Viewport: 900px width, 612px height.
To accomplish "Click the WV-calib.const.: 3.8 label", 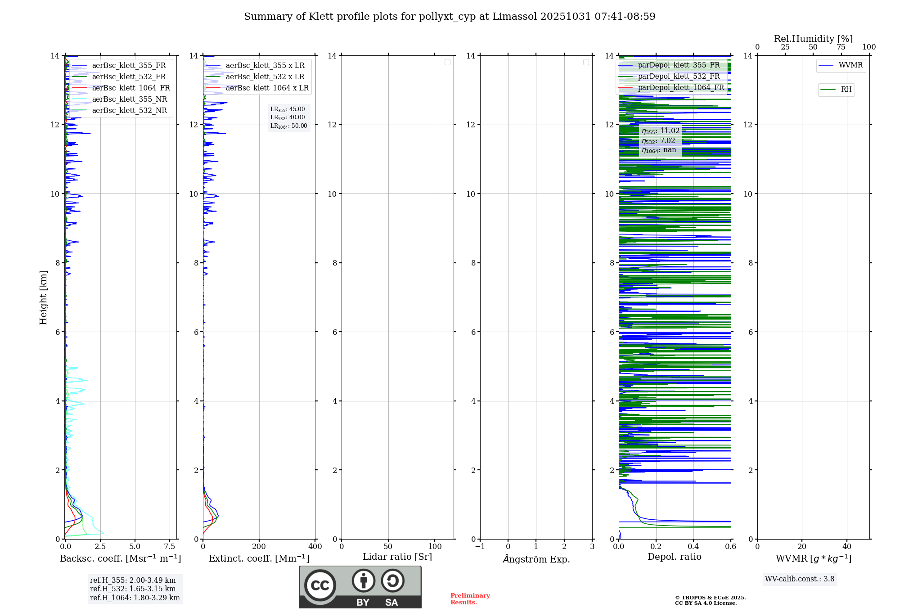I will pos(800,579).
